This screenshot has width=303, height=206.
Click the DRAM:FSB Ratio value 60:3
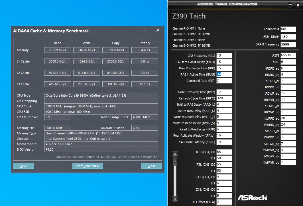(x=145, y=128)
